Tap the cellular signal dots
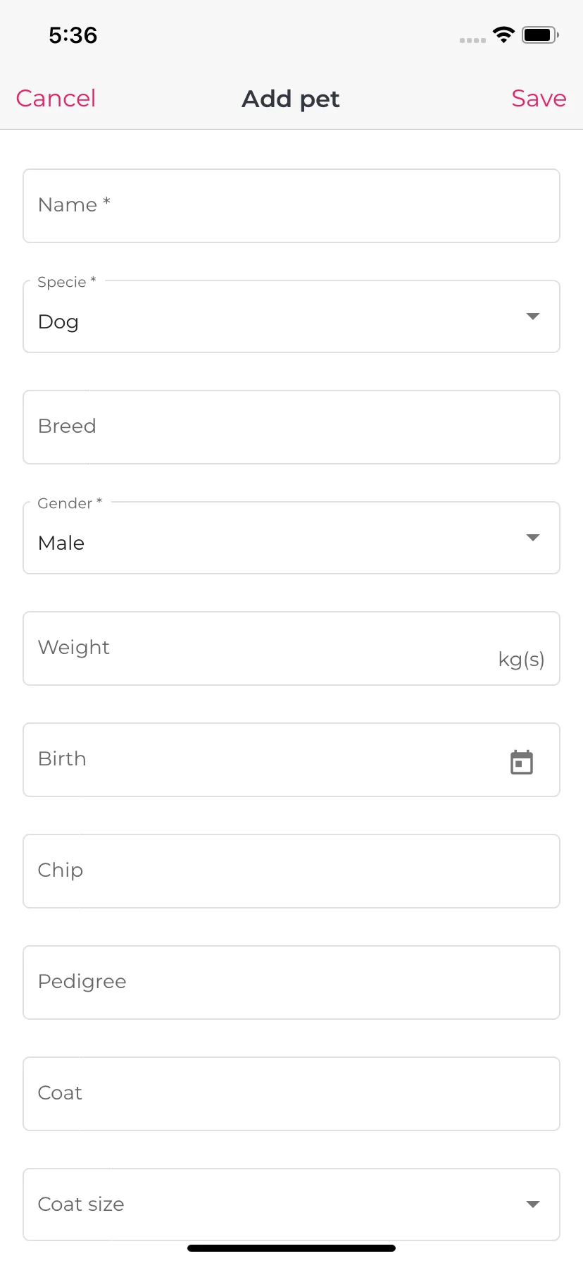This screenshot has width=583, height=1263. click(472, 40)
